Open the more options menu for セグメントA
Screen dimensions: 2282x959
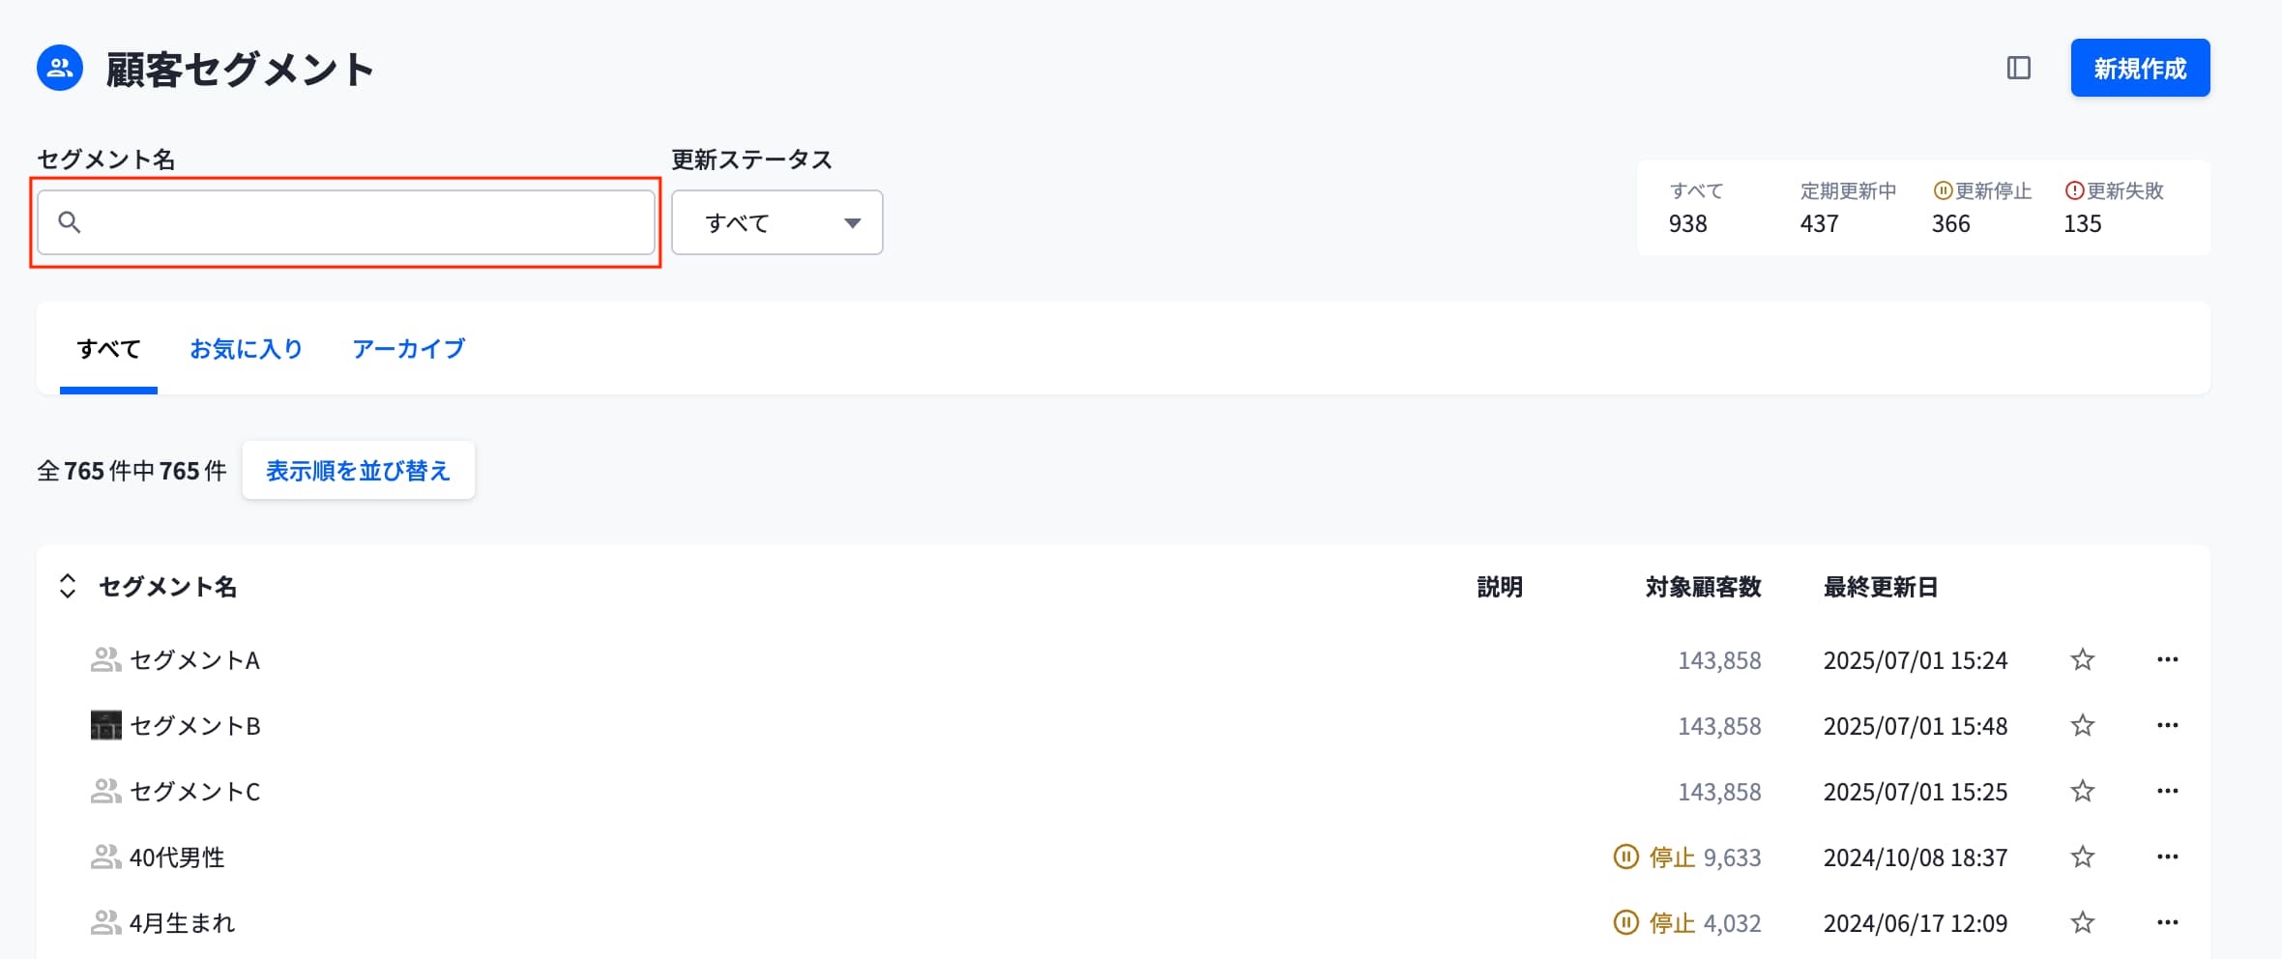2167,659
